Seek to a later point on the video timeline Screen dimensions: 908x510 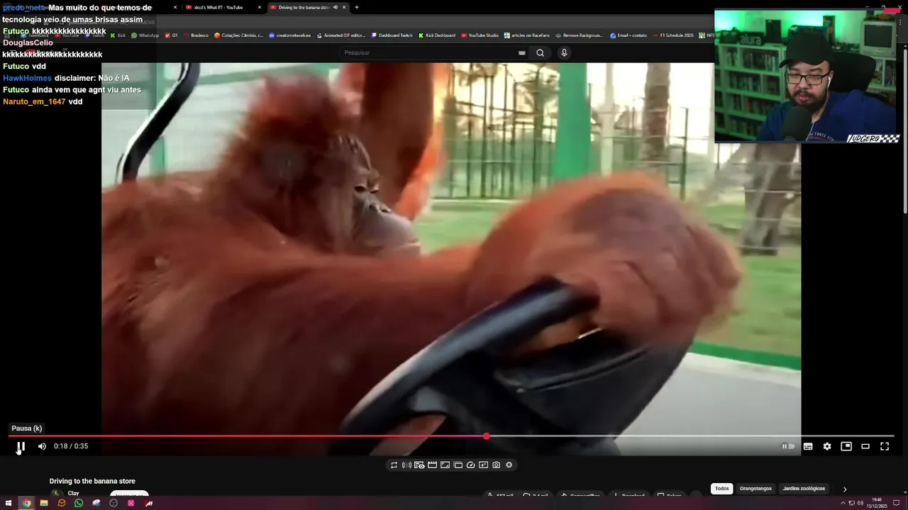[690, 436]
